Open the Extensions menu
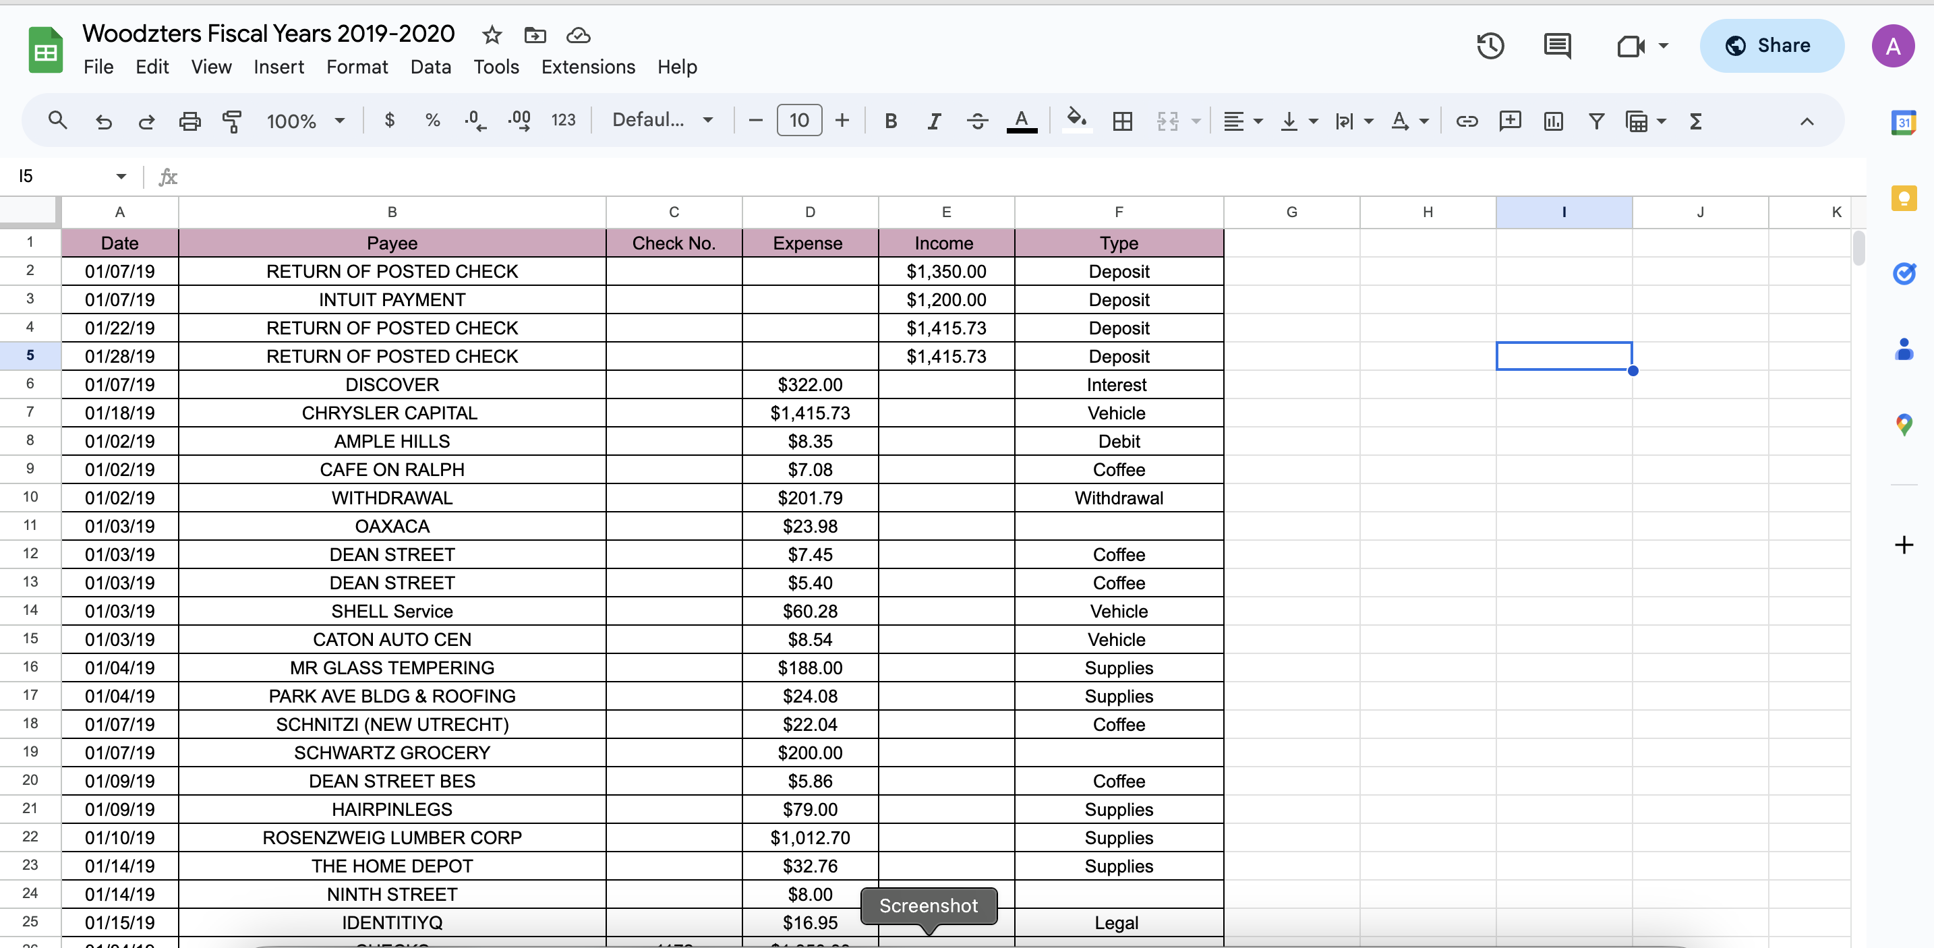 pyautogui.click(x=588, y=67)
